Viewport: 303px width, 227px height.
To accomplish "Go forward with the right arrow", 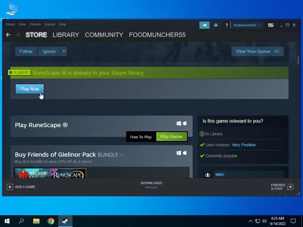I will click(x=18, y=35).
